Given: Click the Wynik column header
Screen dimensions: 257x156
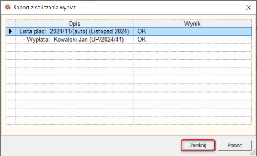Looking at the screenshot, I should (192, 23).
